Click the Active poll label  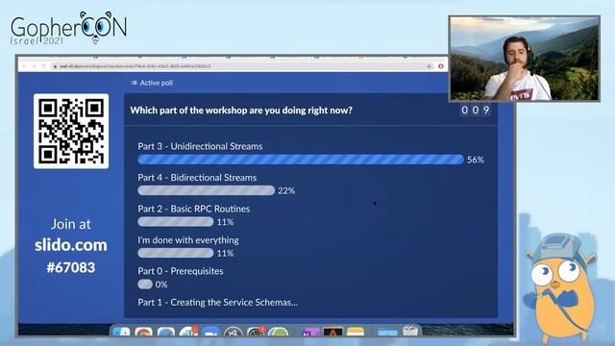point(156,83)
